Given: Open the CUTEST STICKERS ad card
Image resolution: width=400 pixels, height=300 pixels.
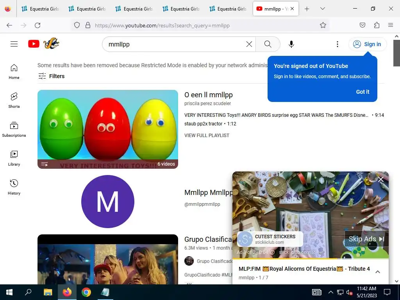Looking at the screenshot, I should click(270, 239).
